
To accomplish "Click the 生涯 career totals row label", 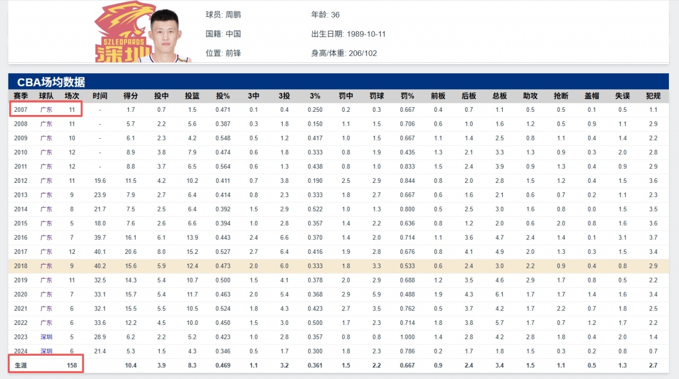I will (21, 366).
